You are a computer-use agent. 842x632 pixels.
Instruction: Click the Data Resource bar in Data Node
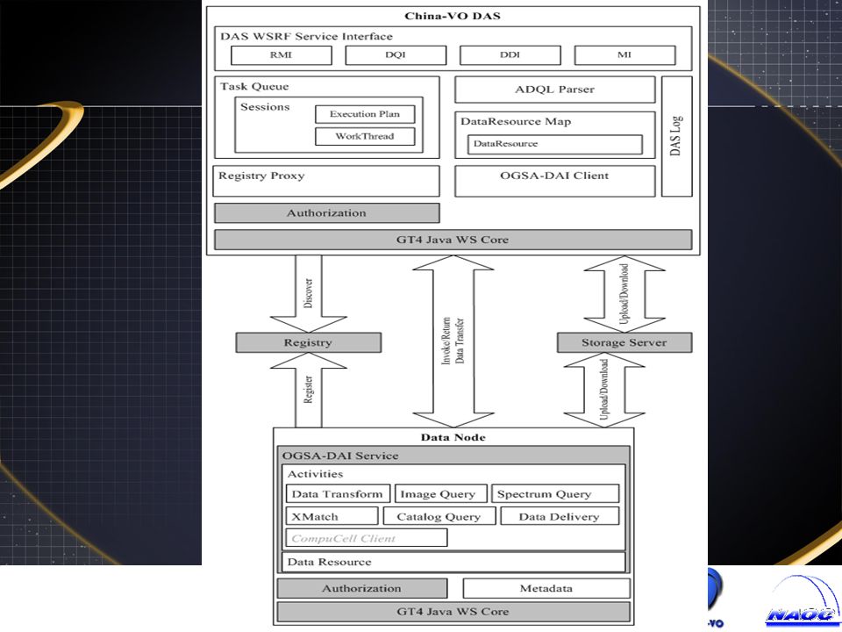click(x=453, y=562)
